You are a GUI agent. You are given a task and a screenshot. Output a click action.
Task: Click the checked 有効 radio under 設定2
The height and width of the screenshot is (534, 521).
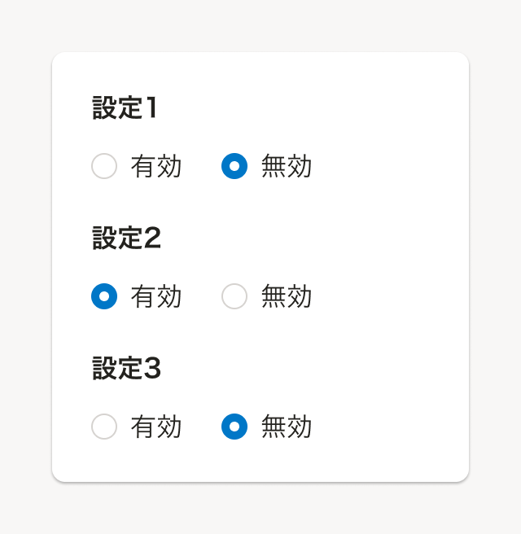pyautogui.click(x=104, y=296)
